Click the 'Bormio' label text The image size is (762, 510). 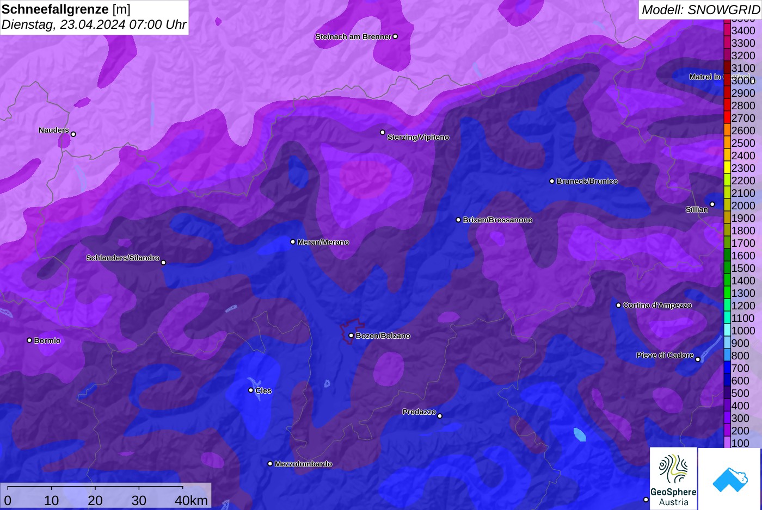47,340
